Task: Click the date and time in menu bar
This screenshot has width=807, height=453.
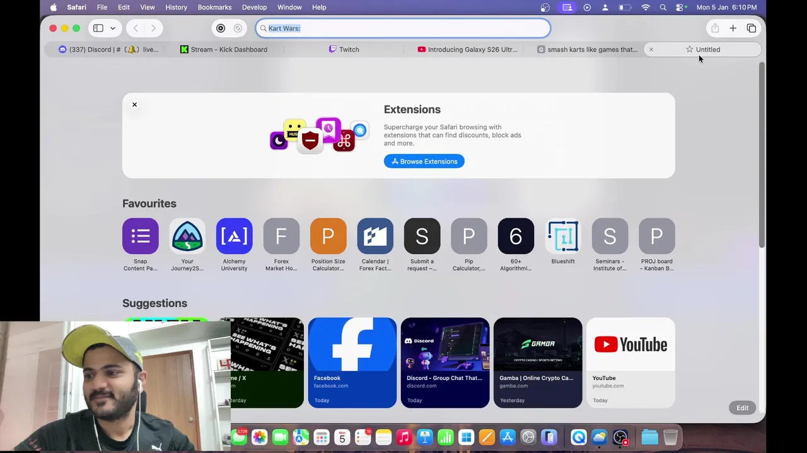Action: pyautogui.click(x=726, y=7)
